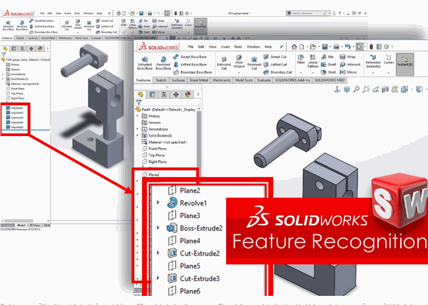The width and height of the screenshot is (428, 305).
Task: Toggle Instant3D in the Part4 window
Action: pos(405,64)
